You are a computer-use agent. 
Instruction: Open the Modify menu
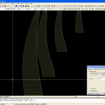point(18,3)
